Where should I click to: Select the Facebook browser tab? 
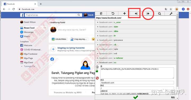coord(20,4)
